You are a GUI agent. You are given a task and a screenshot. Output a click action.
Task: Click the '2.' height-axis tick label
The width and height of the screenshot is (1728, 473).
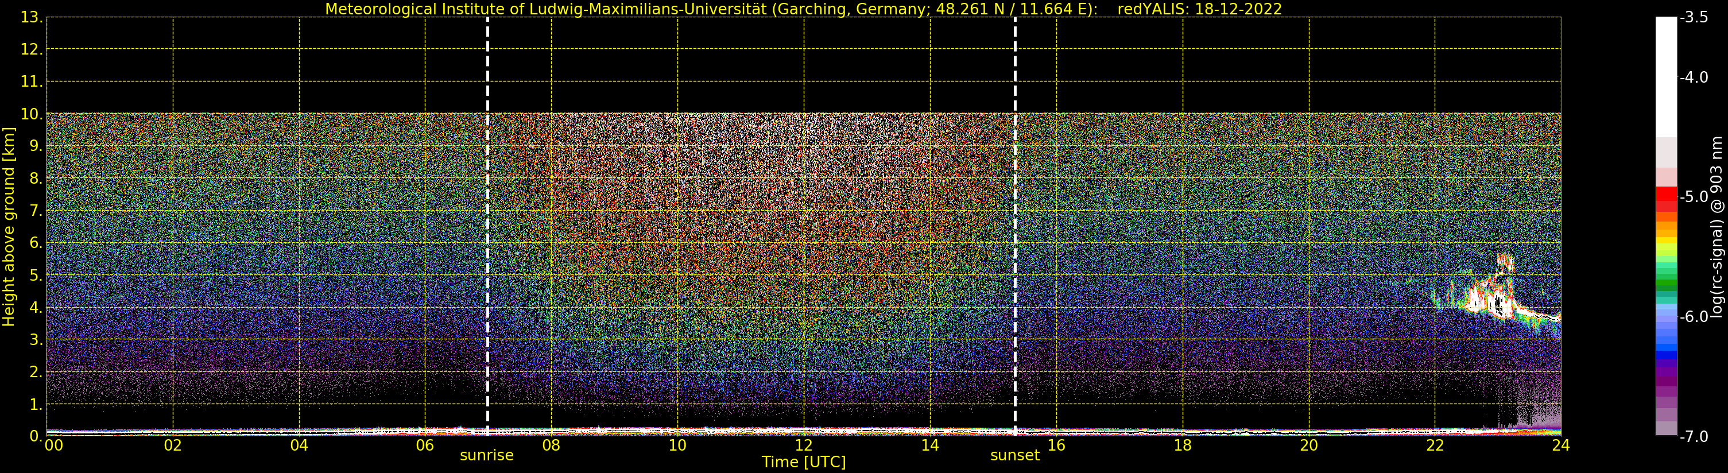pos(36,373)
